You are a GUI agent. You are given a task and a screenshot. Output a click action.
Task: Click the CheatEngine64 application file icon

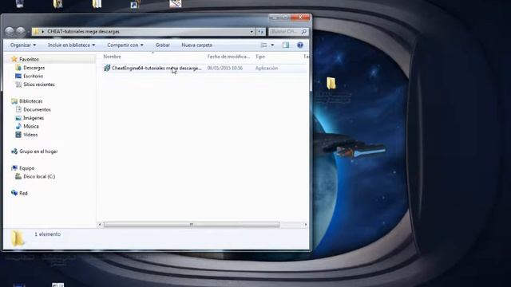click(x=107, y=68)
